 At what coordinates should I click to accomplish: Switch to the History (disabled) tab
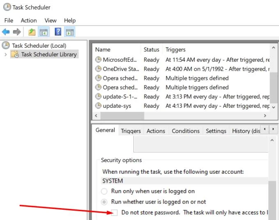tap(246, 131)
